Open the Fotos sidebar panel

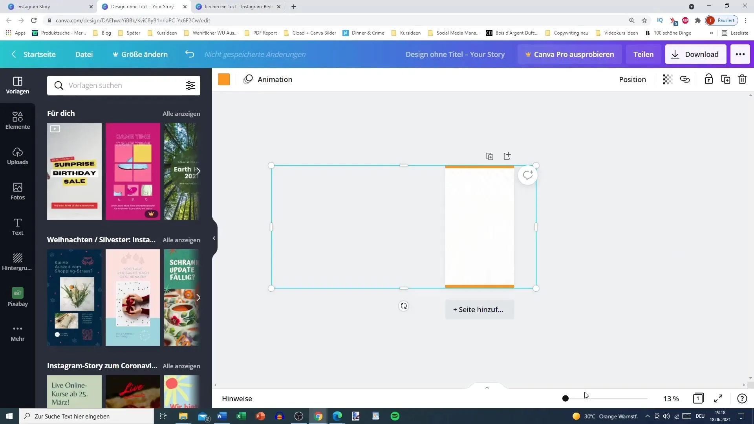(x=18, y=191)
